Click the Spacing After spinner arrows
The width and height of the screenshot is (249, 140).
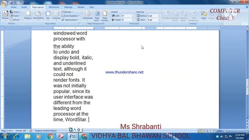(x=159, y=20)
